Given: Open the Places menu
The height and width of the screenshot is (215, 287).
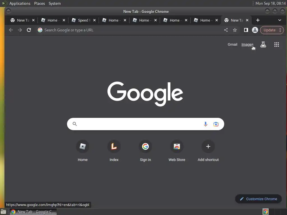Looking at the screenshot, I should point(40,3).
